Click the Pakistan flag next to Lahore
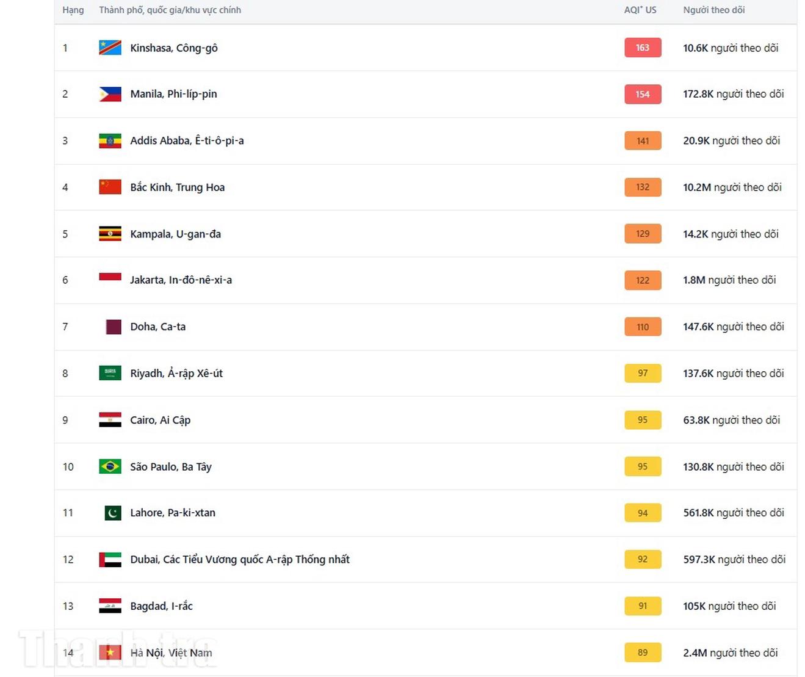805x677 pixels. (x=112, y=513)
